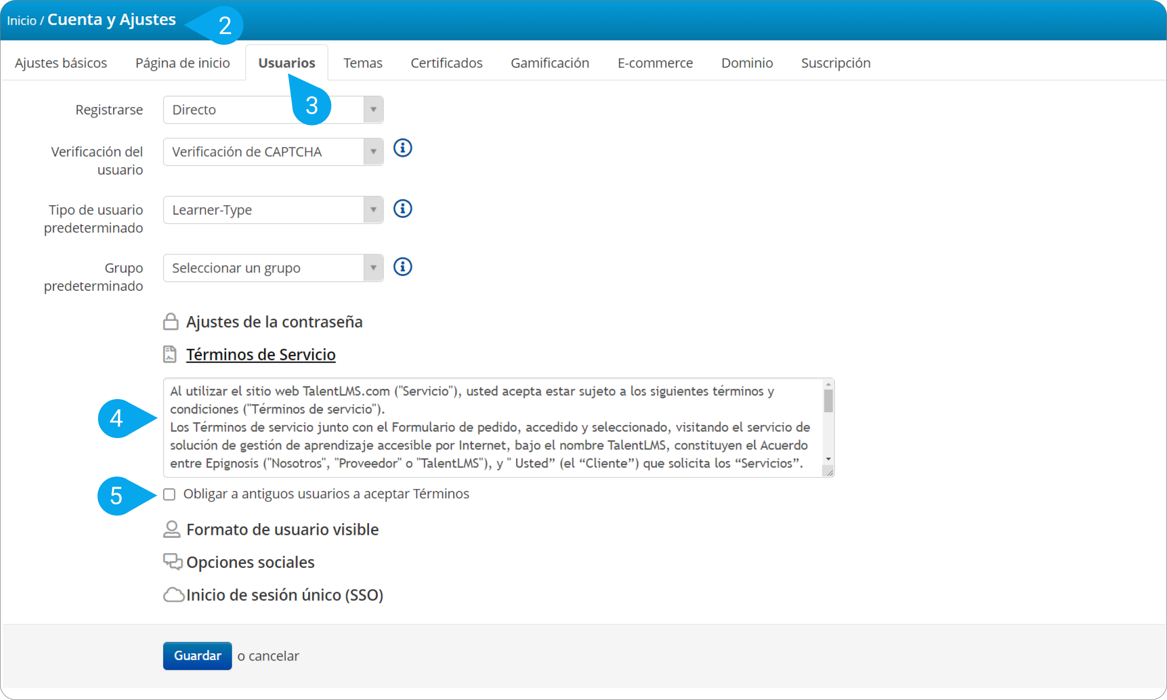The height and width of the screenshot is (700, 1167).
Task: Click chat bubbles icon for Opciones sociales
Action: point(172,562)
